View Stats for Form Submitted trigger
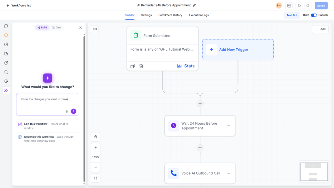The height and width of the screenshot is (188, 334). point(186,66)
